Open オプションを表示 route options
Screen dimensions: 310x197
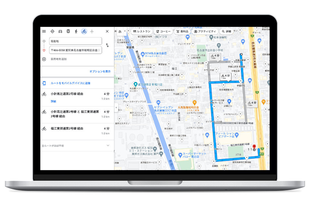[100, 71]
